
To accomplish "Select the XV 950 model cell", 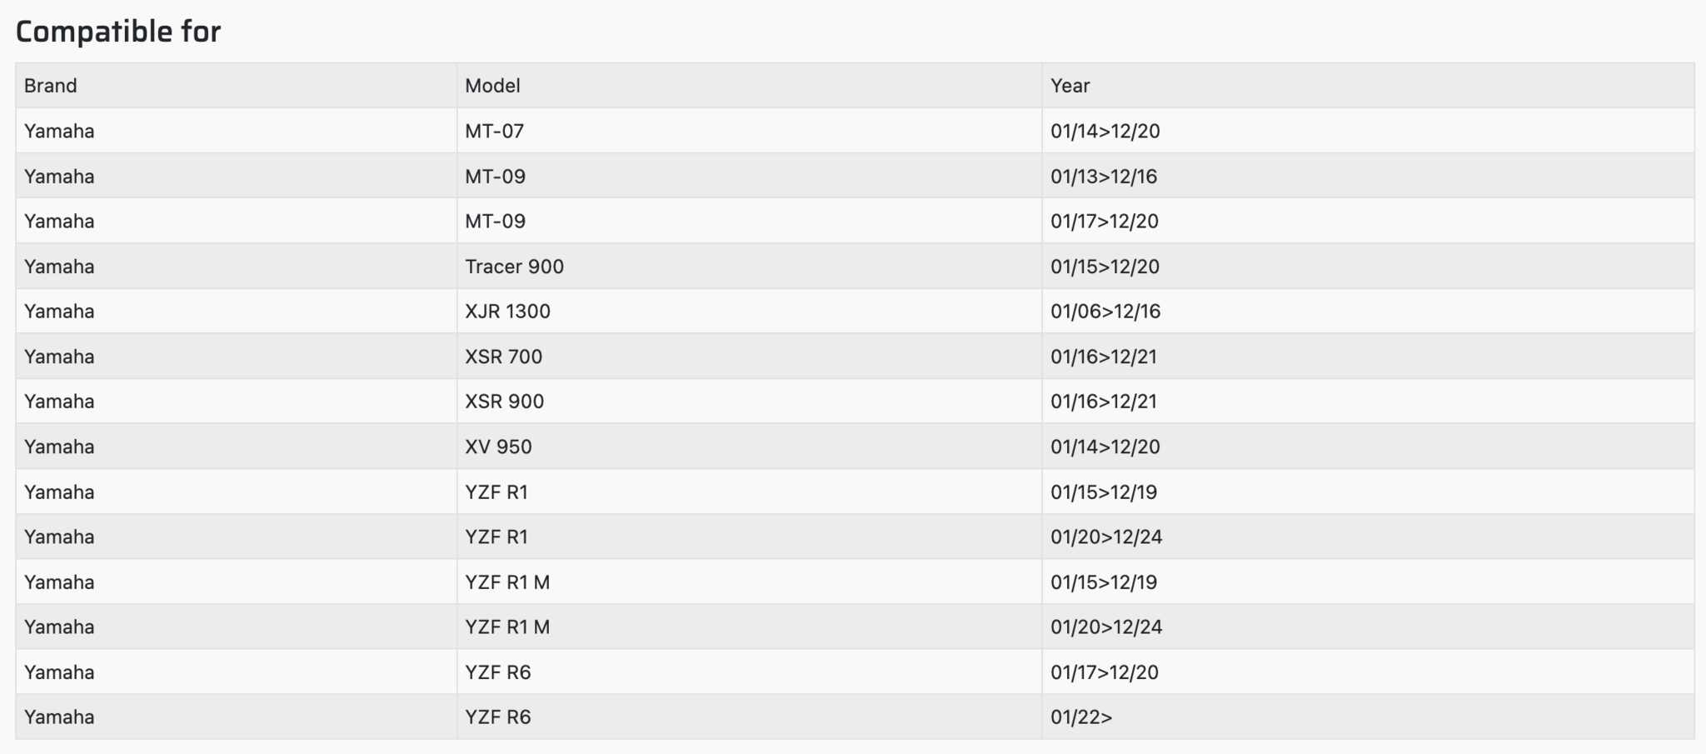I will pos(498,447).
